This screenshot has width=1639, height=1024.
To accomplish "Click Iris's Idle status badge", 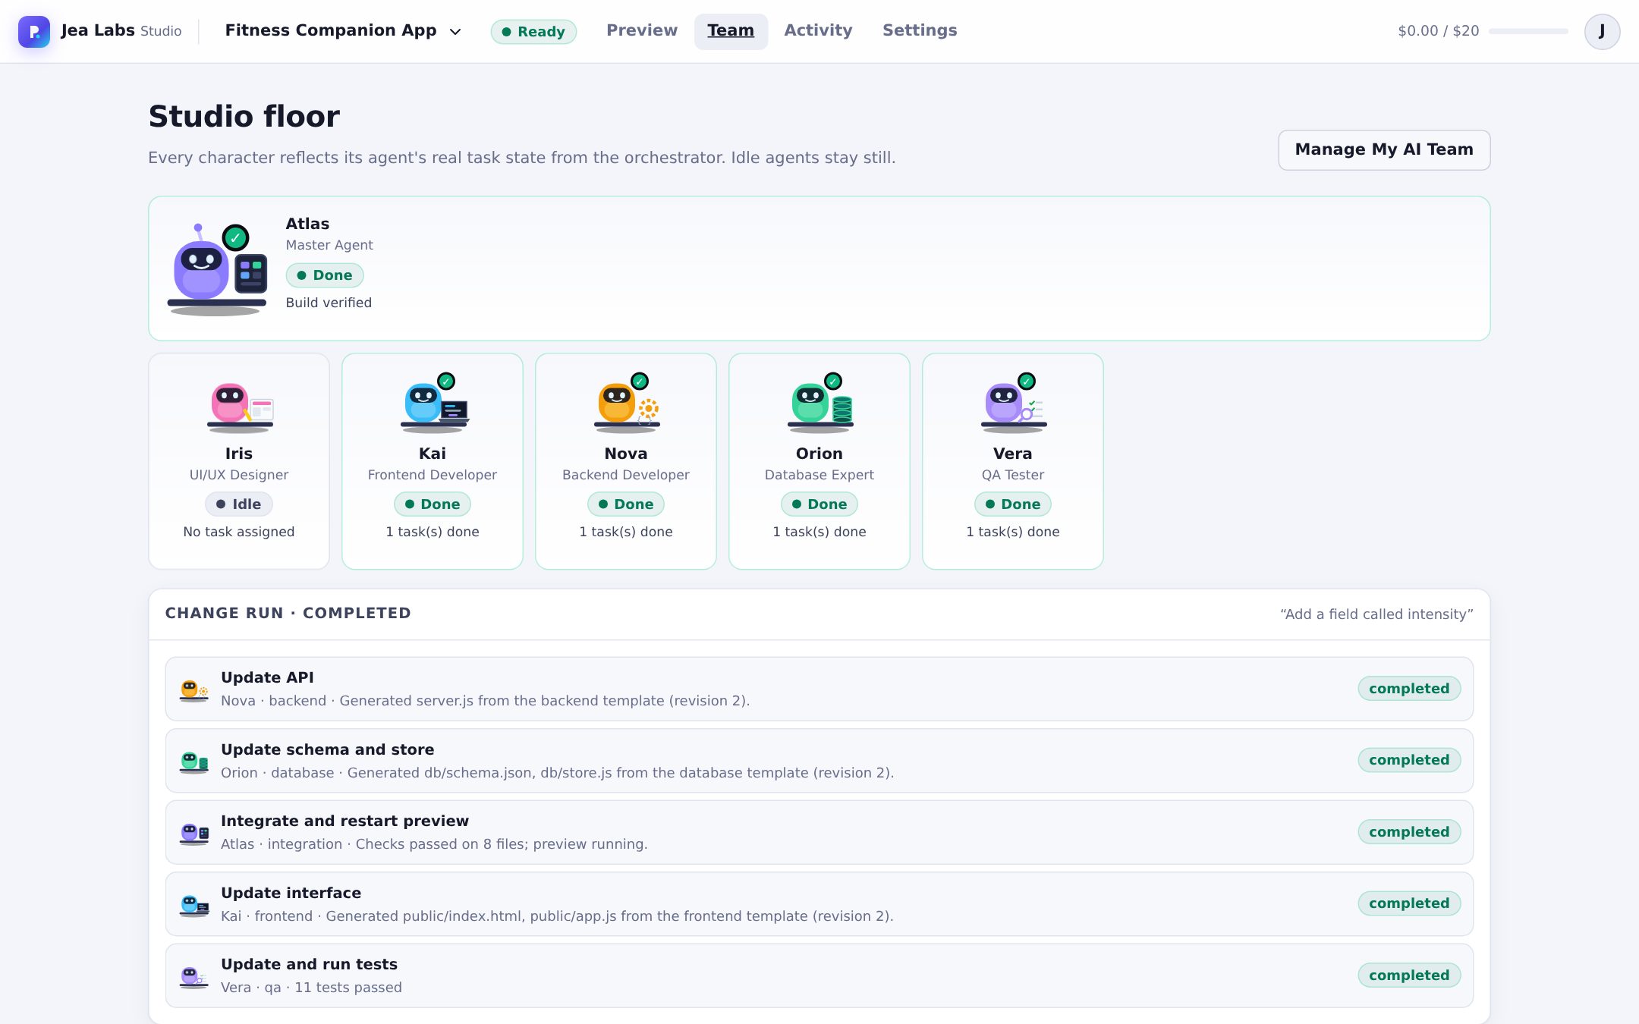I will (239, 504).
